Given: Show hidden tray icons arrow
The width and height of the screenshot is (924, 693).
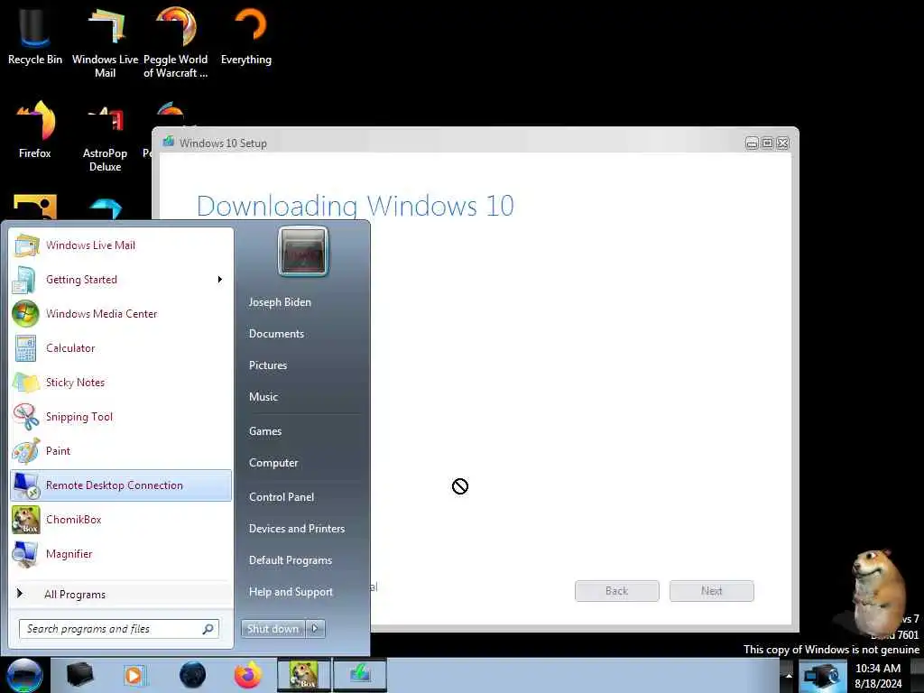Looking at the screenshot, I should pyautogui.click(x=789, y=675).
